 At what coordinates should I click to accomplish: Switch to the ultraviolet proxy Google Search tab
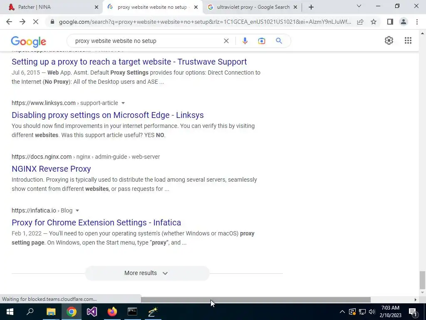click(x=253, y=7)
